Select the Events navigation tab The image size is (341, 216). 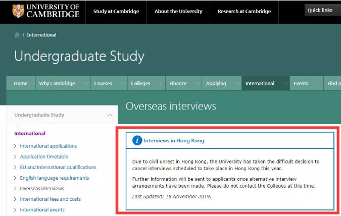[301, 84]
